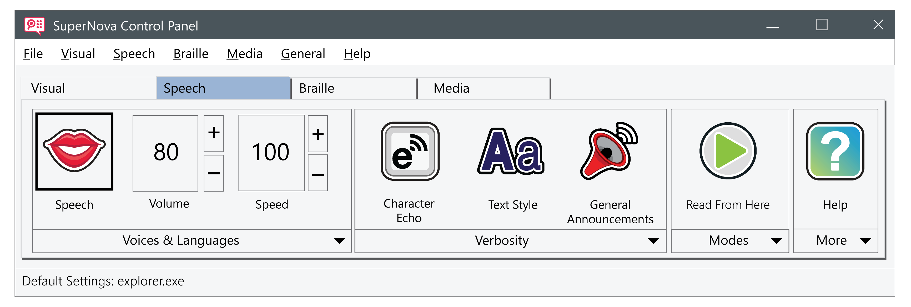Increase Speed with the plus button
Viewport: 911px width, 307px height.
(318, 134)
